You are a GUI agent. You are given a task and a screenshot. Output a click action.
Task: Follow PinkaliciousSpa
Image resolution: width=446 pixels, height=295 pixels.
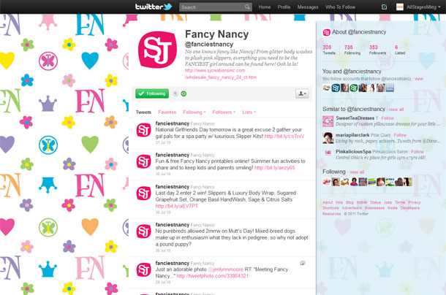pyautogui.click(x=417, y=152)
